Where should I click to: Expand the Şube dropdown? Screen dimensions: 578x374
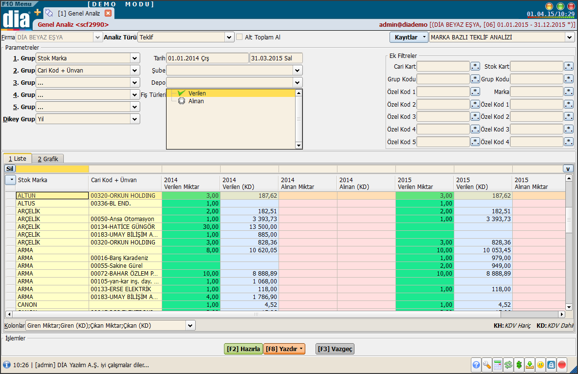[x=298, y=71]
